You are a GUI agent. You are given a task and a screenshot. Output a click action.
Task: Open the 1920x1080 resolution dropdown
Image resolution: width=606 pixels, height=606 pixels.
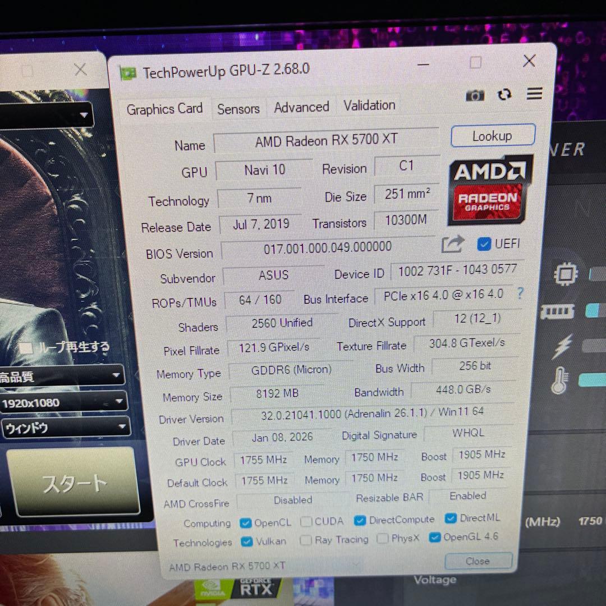63,402
